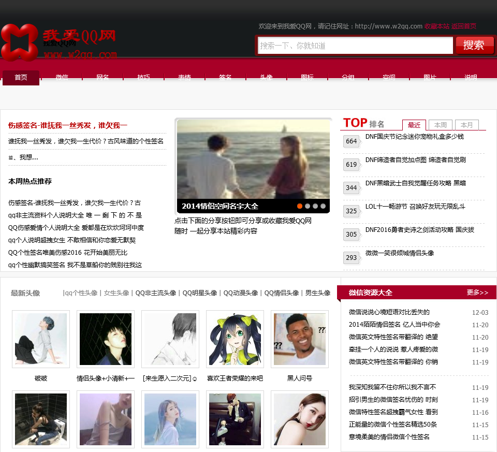Open the 技巧 navigation item

pyautogui.click(x=143, y=77)
